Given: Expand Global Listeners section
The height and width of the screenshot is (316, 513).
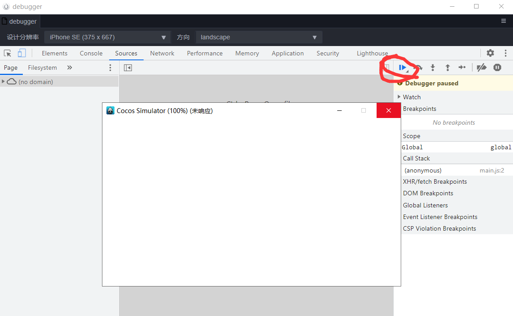Looking at the screenshot, I should point(425,205).
